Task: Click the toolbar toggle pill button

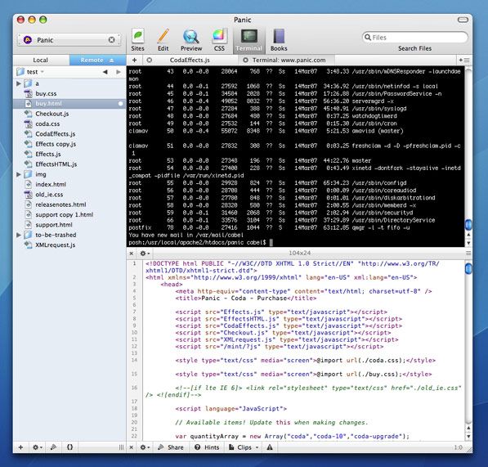Action: [463, 20]
